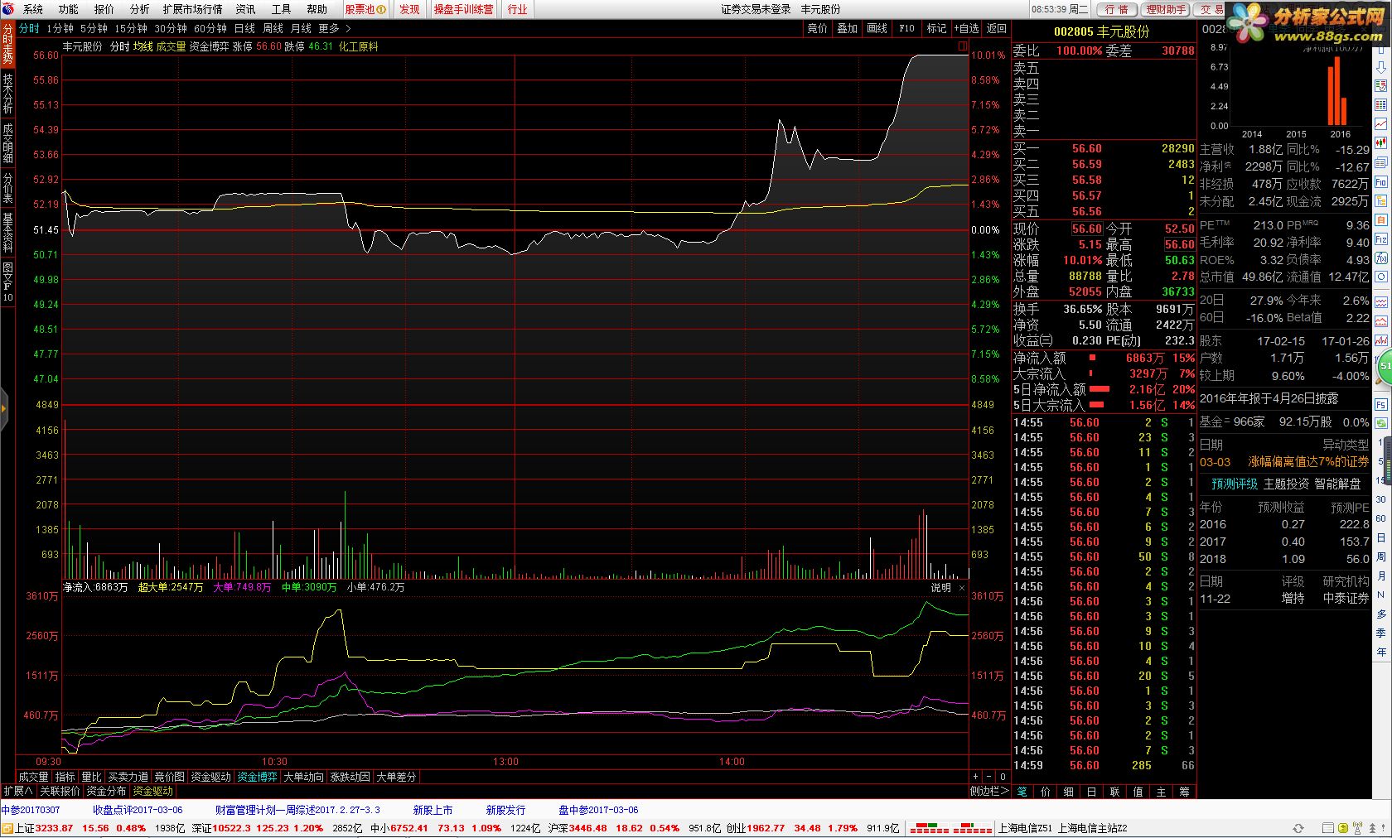Close the 资金博弈 indicator panel

(x=962, y=588)
